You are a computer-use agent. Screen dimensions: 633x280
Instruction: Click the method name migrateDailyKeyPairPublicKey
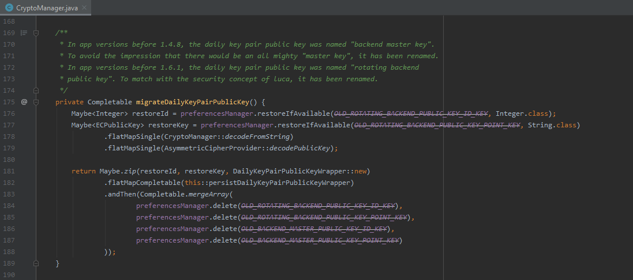tap(193, 102)
